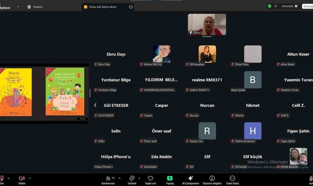Select Öznur's pinned video thumbnail
The width and height of the screenshot is (313, 186).
[x=207, y=24]
